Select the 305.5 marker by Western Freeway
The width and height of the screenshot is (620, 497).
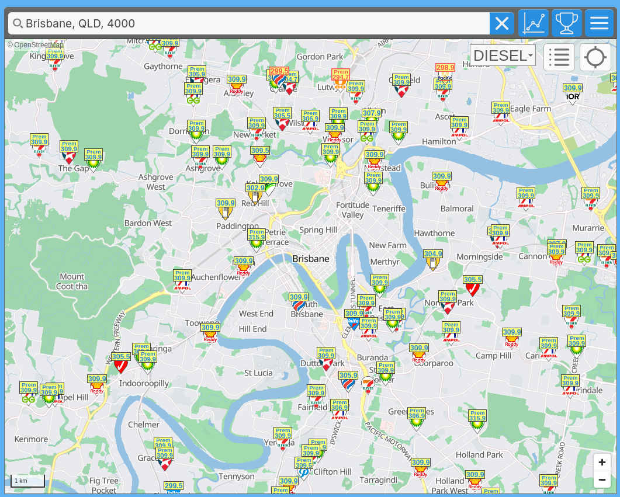pyautogui.click(x=120, y=363)
